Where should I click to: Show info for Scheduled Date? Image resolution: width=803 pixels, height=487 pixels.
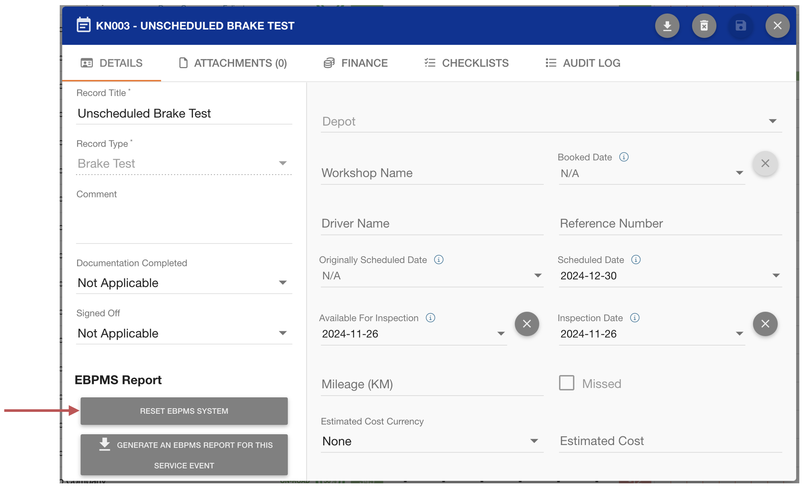636,260
